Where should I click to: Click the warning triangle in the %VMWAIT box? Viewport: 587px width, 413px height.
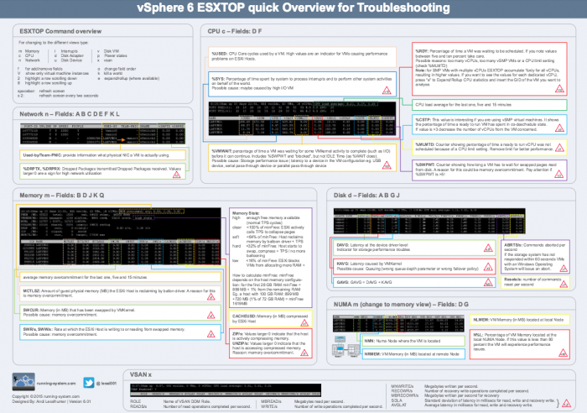pyautogui.click(x=387, y=165)
